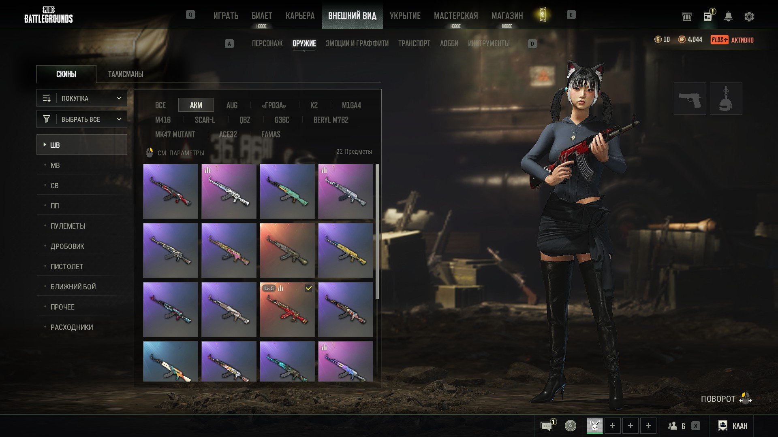Open the settings gear icon
The height and width of the screenshot is (437, 778).
[749, 17]
